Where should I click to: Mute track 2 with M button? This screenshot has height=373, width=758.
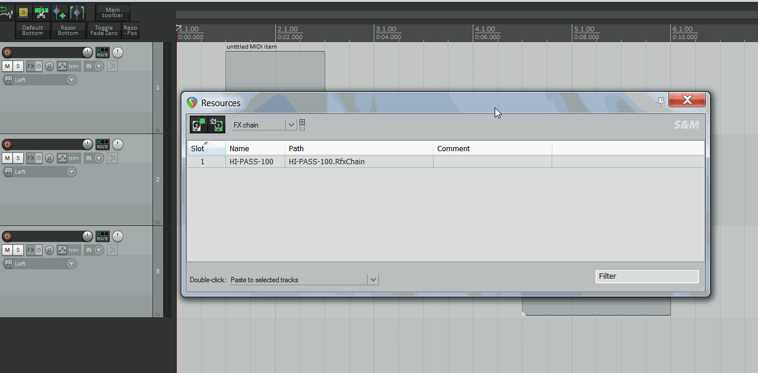7,158
